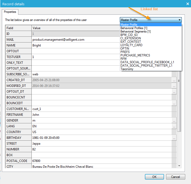Open GENDER value picker ellipsis button
Screen dimensions: 191x184
click(174, 120)
